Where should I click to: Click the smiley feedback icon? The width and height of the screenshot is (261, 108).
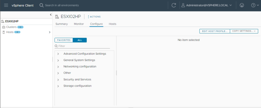click(x=241, y=5)
